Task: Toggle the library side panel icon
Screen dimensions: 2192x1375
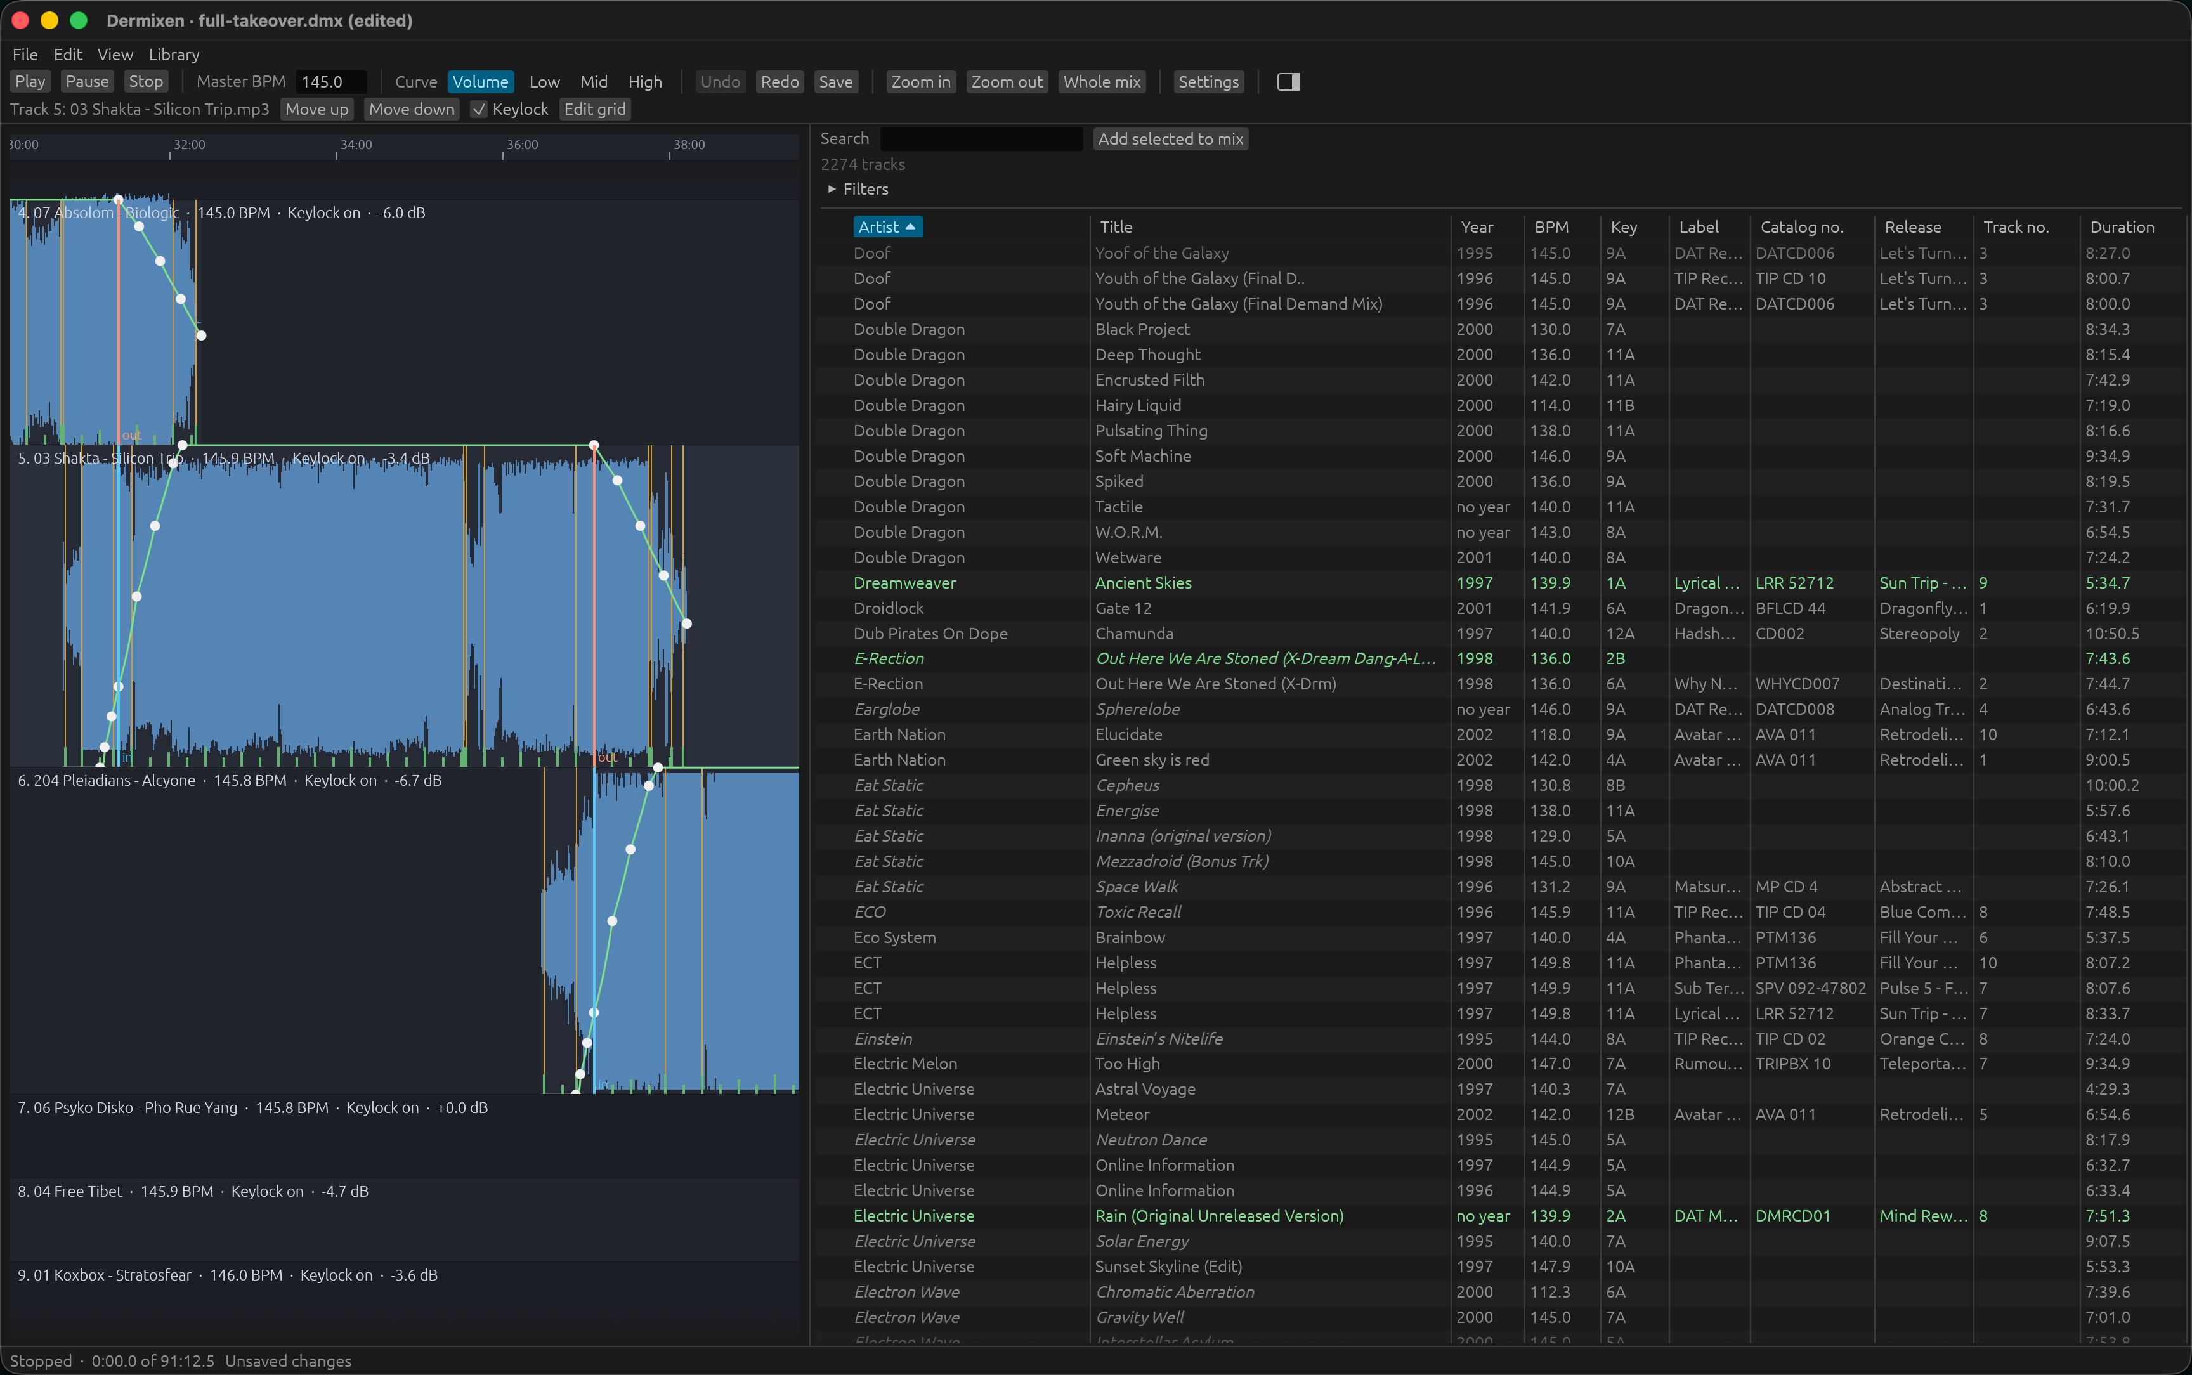Action: (x=1288, y=82)
